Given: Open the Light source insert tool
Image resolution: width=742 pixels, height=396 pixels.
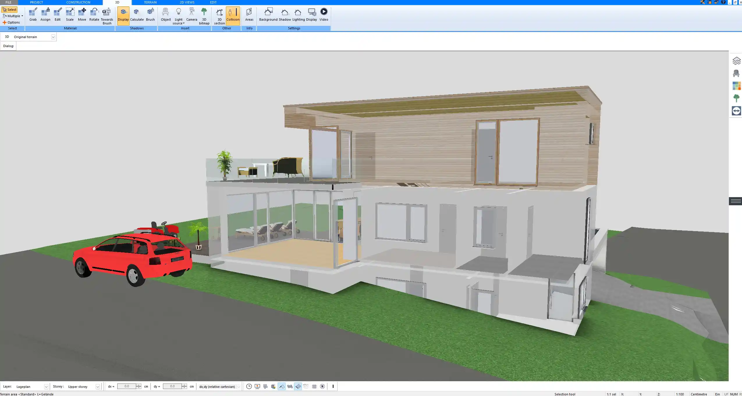Looking at the screenshot, I should 178,14.
